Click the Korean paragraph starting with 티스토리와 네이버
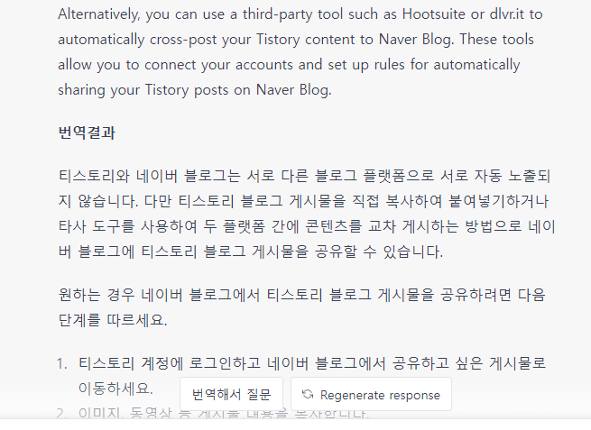This screenshot has height=430, width=591. (x=307, y=214)
